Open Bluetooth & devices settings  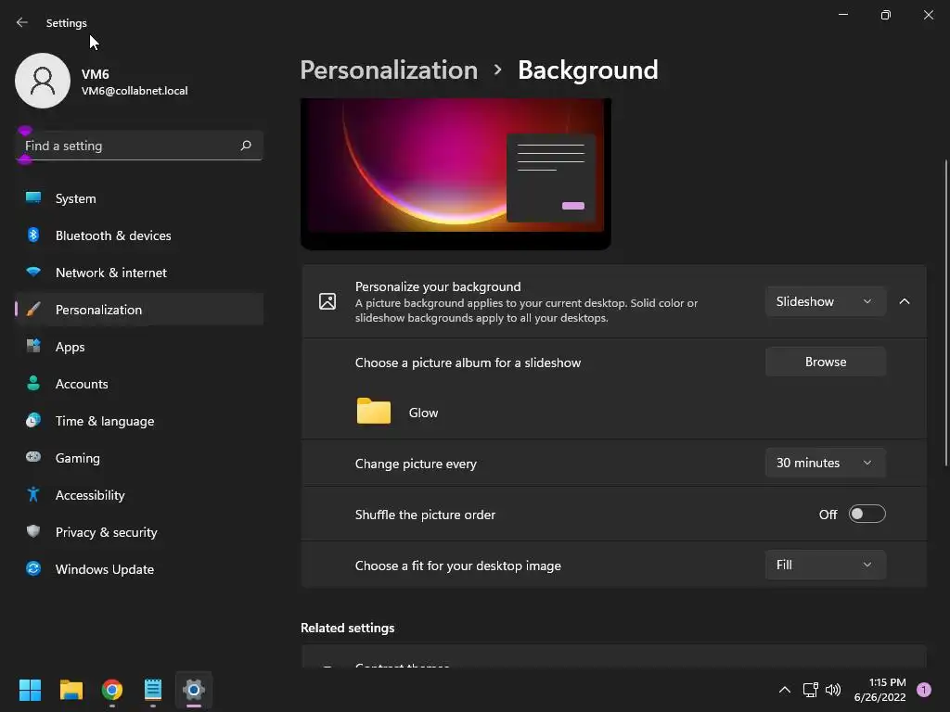[x=139, y=235]
